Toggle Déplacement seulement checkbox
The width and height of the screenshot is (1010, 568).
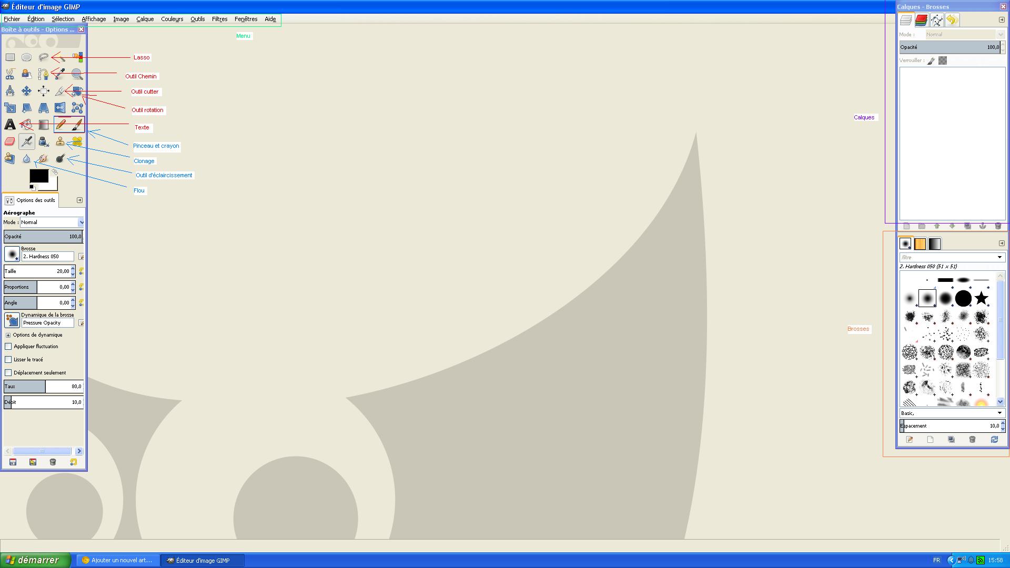tap(8, 373)
